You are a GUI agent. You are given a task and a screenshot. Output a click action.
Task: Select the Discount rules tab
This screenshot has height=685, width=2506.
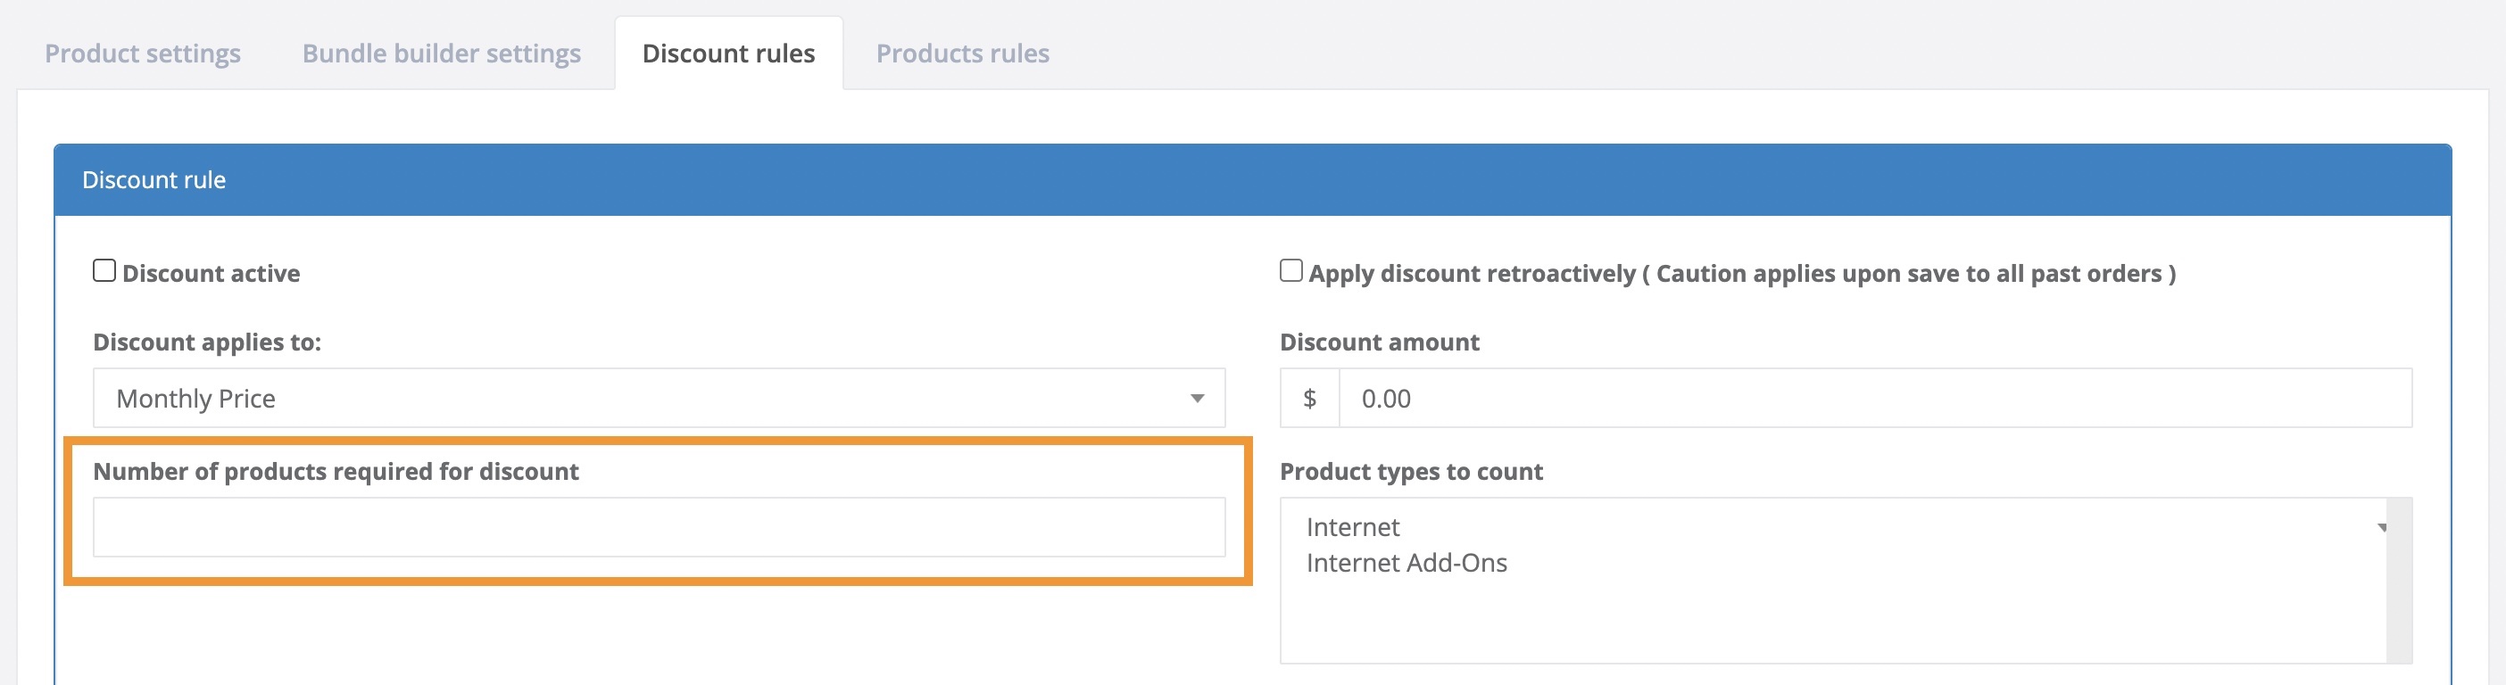point(727,54)
